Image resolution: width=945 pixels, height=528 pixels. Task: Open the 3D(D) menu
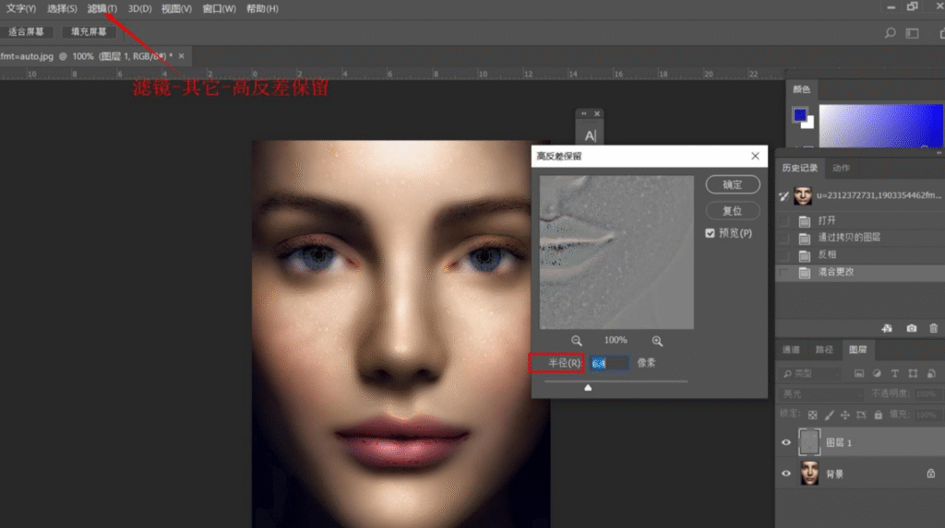click(x=139, y=9)
